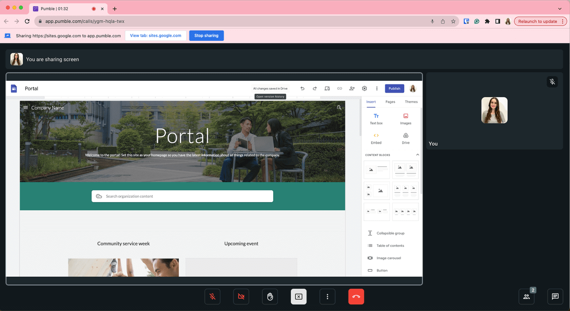Open the browser extensions puzzle icon
The image size is (570, 311).
[x=487, y=21]
